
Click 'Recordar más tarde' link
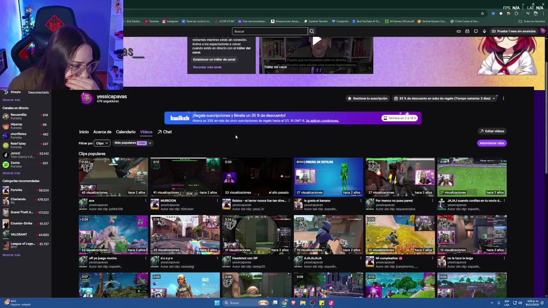[207, 67]
